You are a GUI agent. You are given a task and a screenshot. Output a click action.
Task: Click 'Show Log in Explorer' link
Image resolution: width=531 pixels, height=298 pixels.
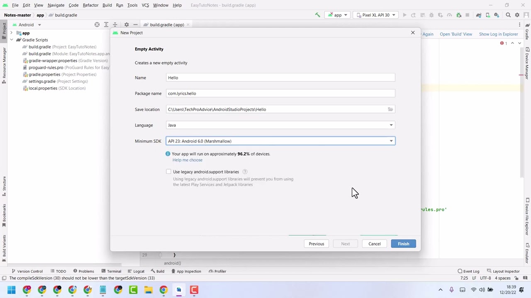(x=499, y=34)
